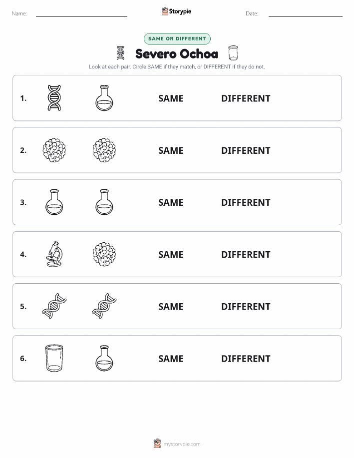Click the glass icon beside the Severo Ochoa title
Image resolution: width=354 pixels, height=458 pixels.
coord(233,53)
